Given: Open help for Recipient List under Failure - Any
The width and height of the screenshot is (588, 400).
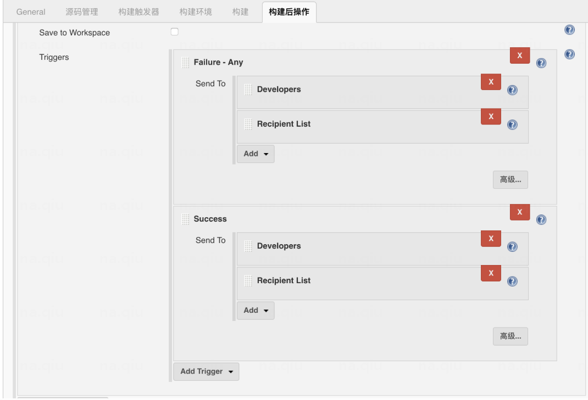Looking at the screenshot, I should pos(512,125).
